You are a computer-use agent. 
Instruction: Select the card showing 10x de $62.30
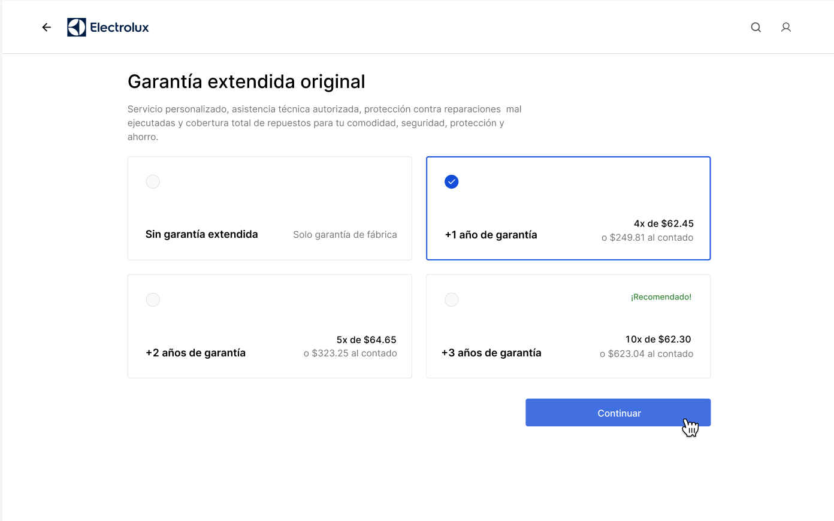point(568,326)
